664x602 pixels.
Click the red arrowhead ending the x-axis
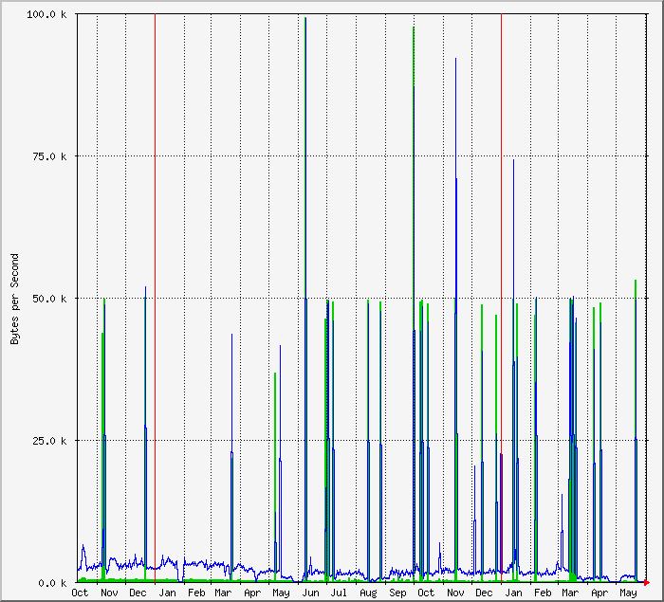pyautogui.click(x=646, y=583)
